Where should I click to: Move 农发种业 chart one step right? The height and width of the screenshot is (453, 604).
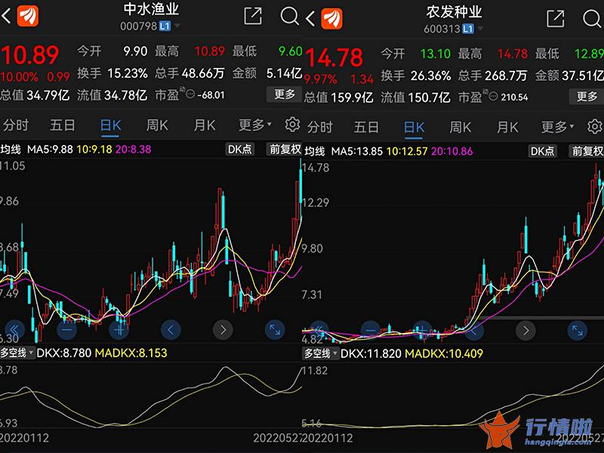[525, 330]
